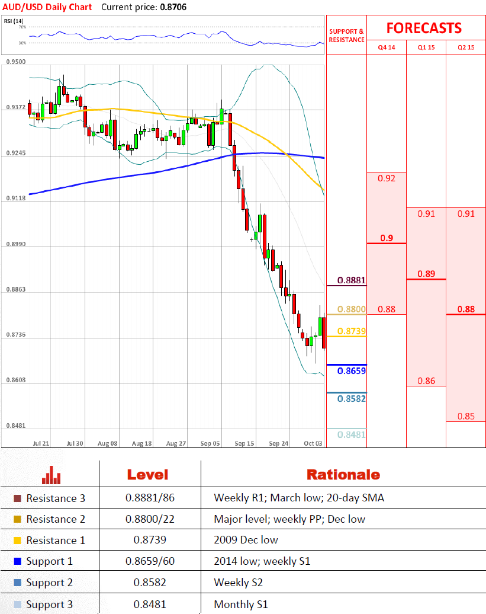This screenshot has width=486, height=614.
Task: Click the AUD/USD Daily Chart title
Action: pos(47,7)
